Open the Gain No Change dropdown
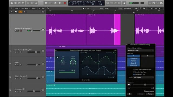 (143, 77)
